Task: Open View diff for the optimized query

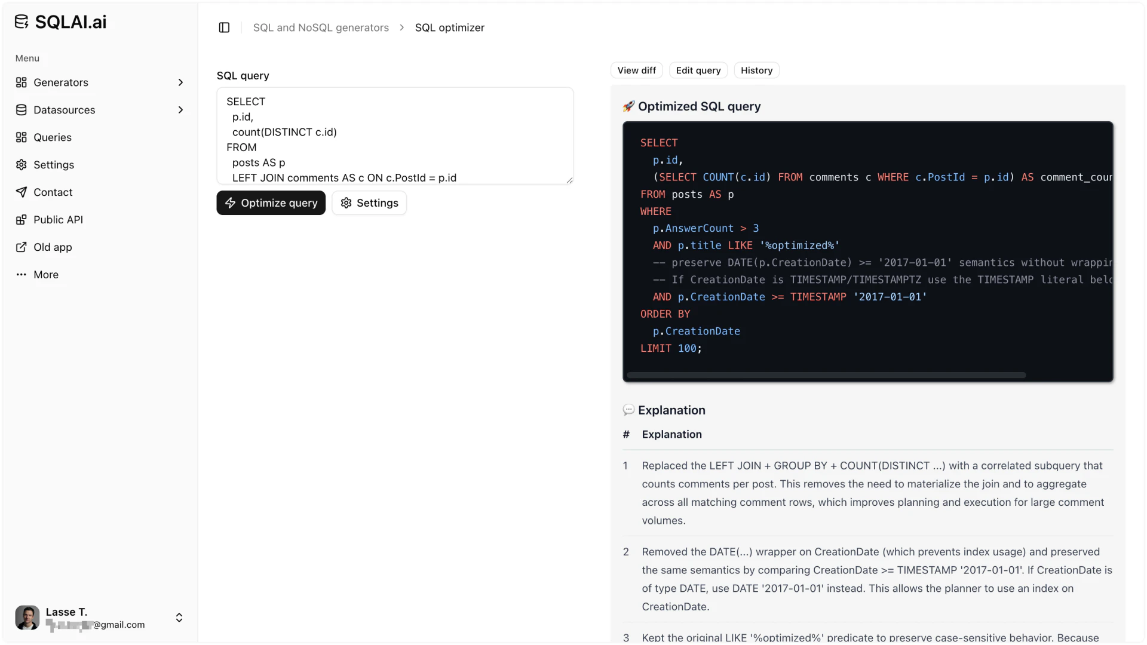Action: point(636,70)
